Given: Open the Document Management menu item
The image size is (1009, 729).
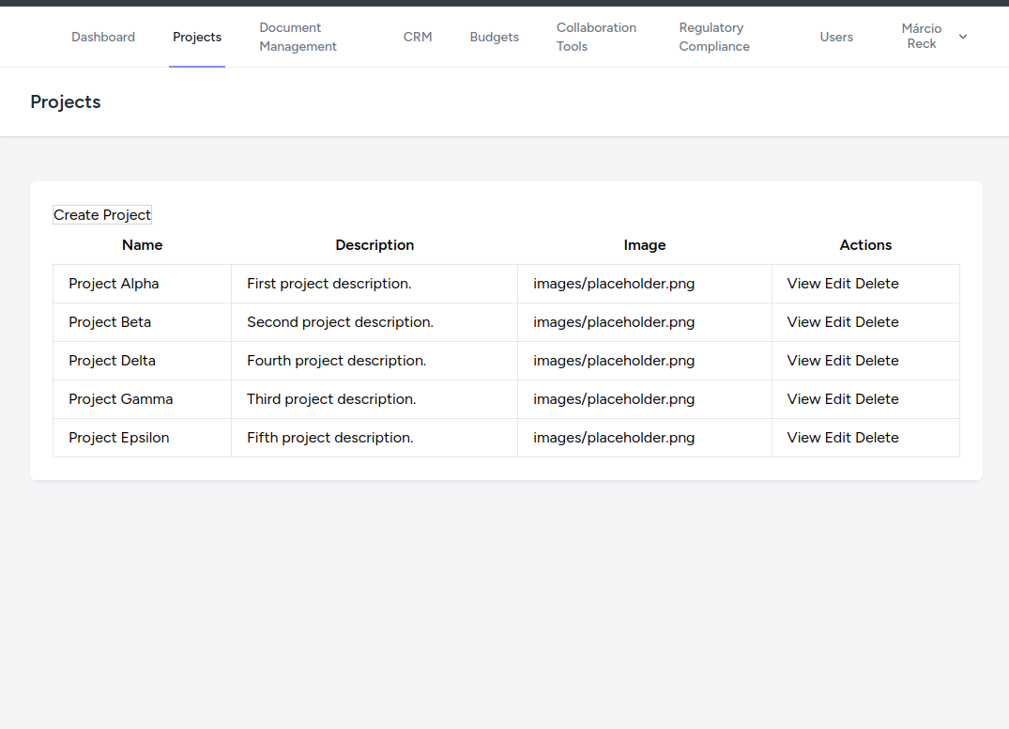Looking at the screenshot, I should click(x=298, y=38).
